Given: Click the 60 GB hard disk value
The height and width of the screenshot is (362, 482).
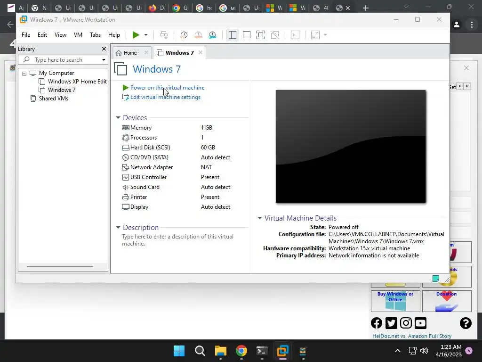Looking at the screenshot, I should (208, 148).
